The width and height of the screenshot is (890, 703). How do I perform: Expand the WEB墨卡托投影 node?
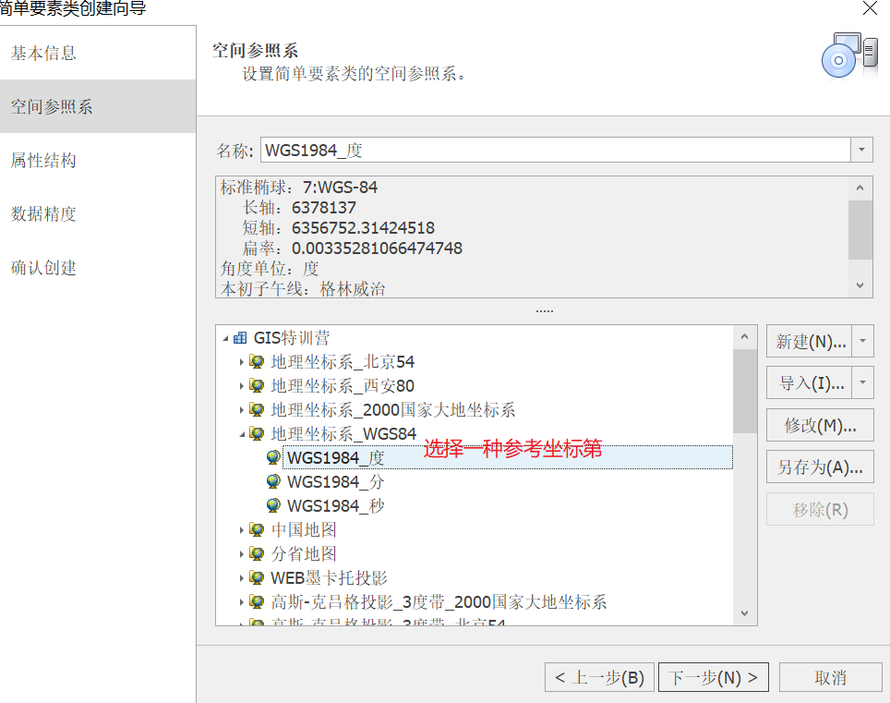(241, 578)
